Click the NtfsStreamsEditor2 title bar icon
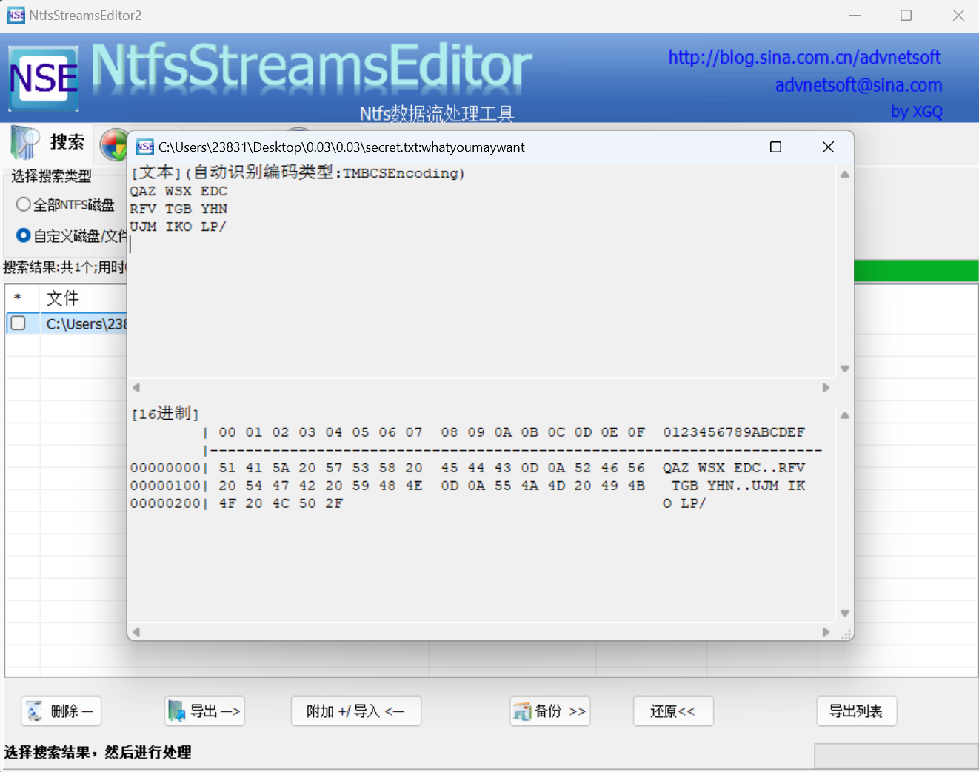The width and height of the screenshot is (979, 772). [16, 15]
